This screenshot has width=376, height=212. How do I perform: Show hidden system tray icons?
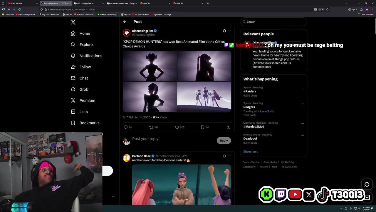coord(341,209)
